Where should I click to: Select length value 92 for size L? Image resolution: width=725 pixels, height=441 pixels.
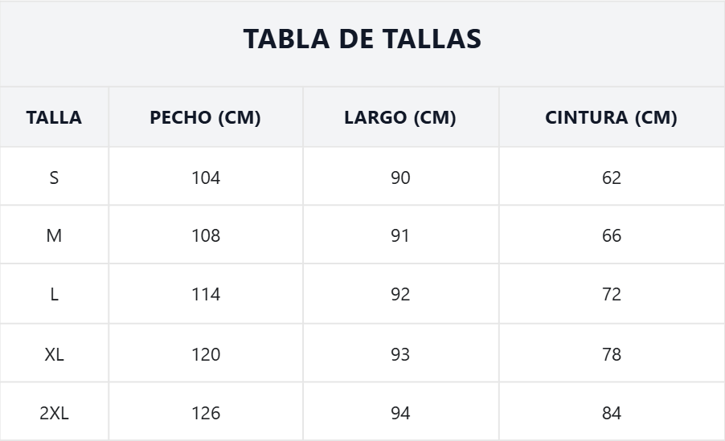(x=400, y=295)
